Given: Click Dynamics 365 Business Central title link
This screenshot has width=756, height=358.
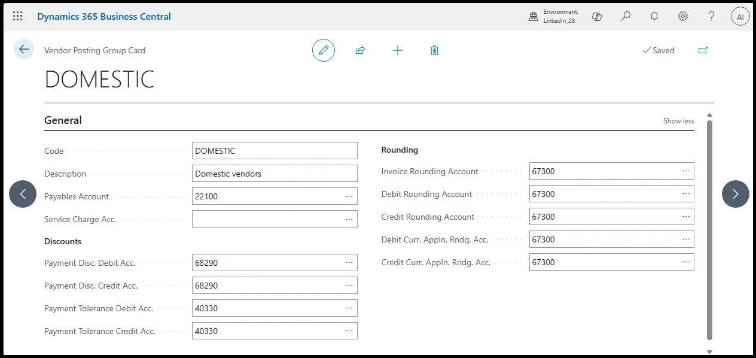Looking at the screenshot, I should click(104, 16).
